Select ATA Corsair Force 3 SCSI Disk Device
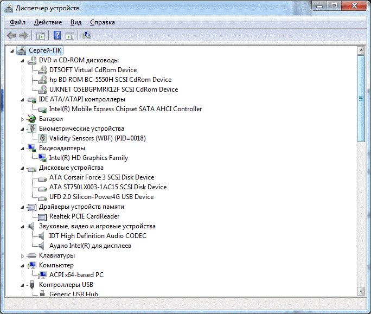371x314 pixels. coord(101,177)
